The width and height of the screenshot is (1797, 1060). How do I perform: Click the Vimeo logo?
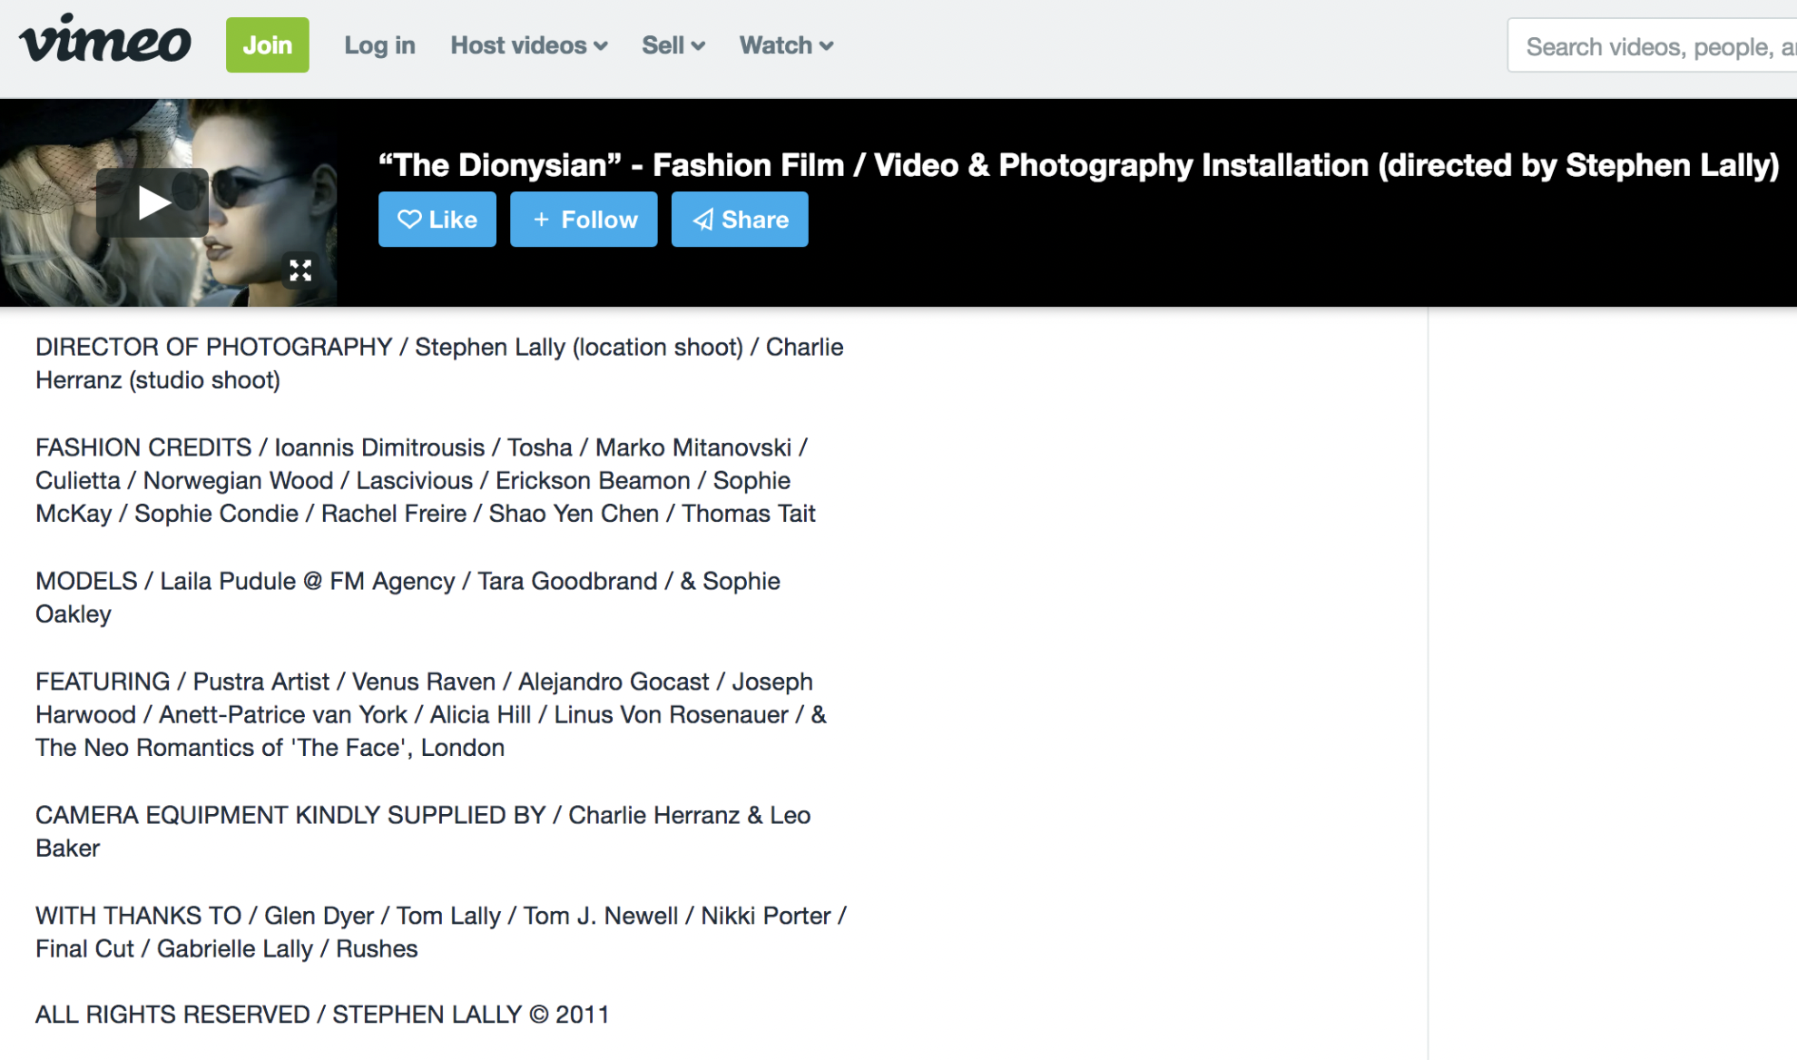105,41
